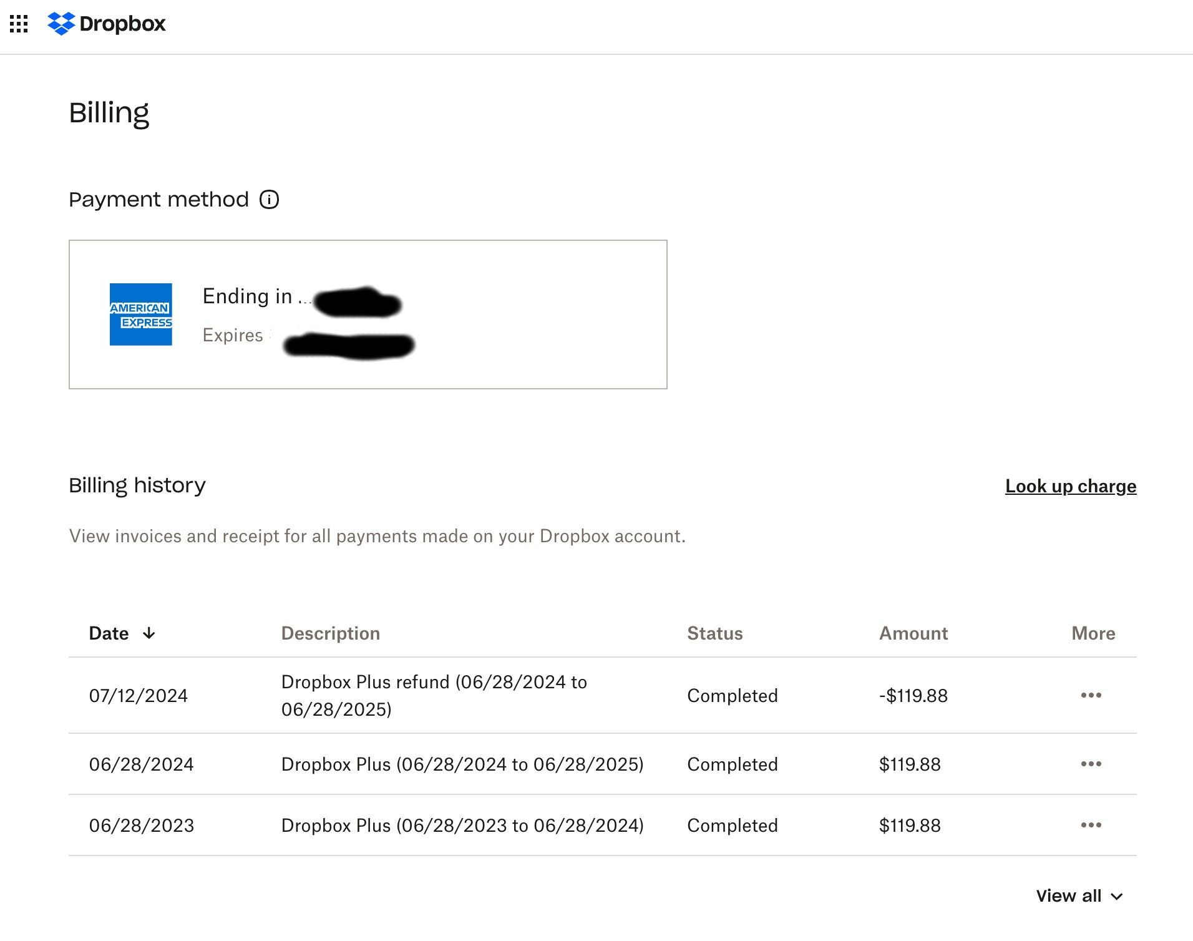The height and width of the screenshot is (941, 1193).
Task: Click the Amount column header
Action: tap(913, 633)
